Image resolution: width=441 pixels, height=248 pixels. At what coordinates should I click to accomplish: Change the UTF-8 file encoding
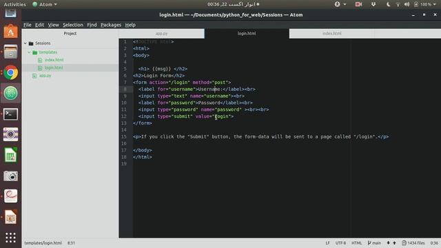click(340, 243)
